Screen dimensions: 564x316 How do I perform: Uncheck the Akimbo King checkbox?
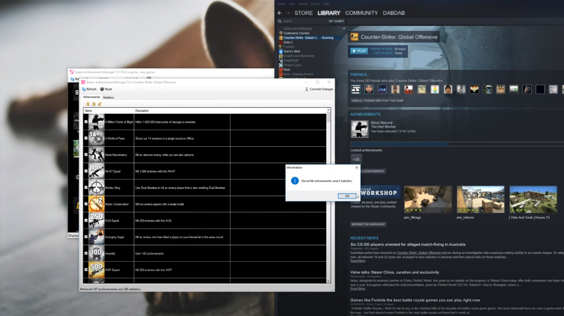coord(86,188)
